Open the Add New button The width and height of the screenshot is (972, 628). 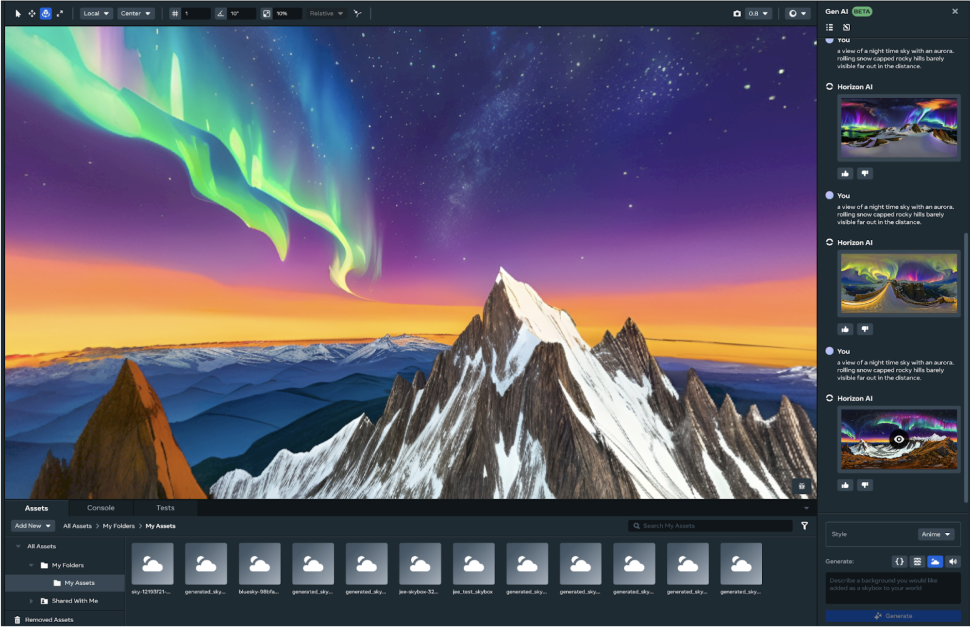point(33,526)
